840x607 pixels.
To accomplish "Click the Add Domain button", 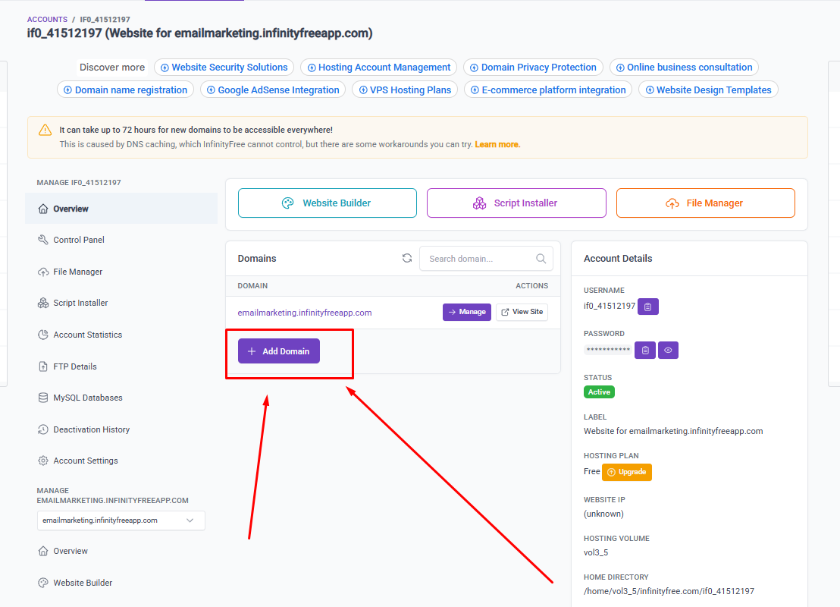I will click(279, 351).
